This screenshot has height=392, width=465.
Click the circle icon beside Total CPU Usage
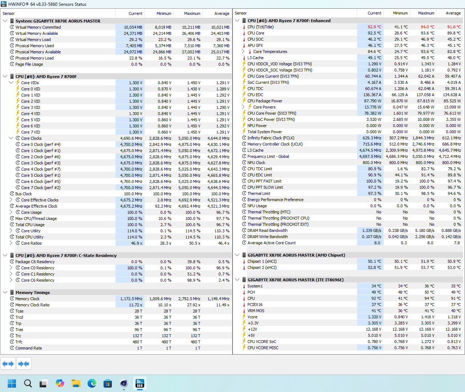tap(12, 225)
